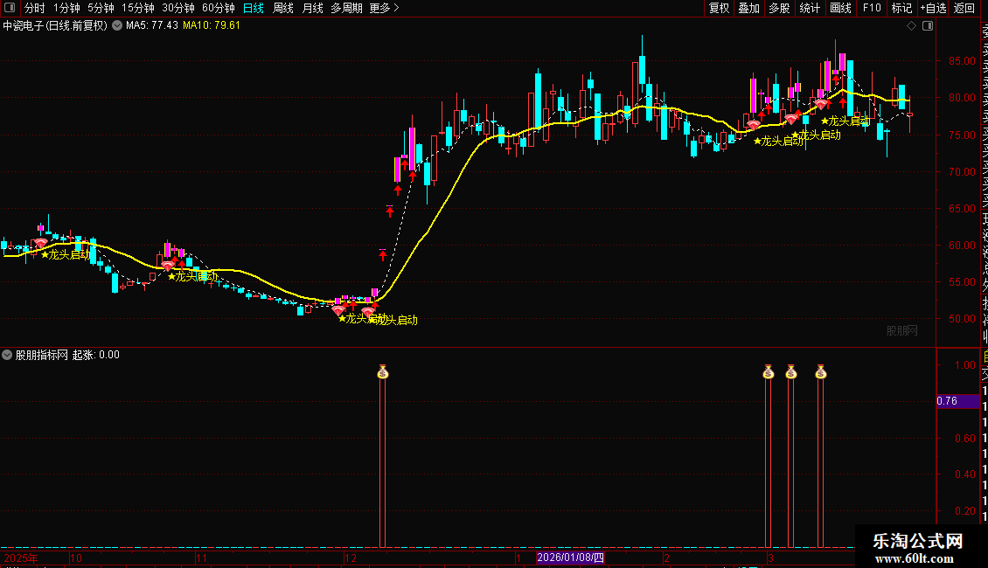Screen dimensions: 988x568
Task: Click the 1.00 indicator axis label
Action: click(965, 365)
